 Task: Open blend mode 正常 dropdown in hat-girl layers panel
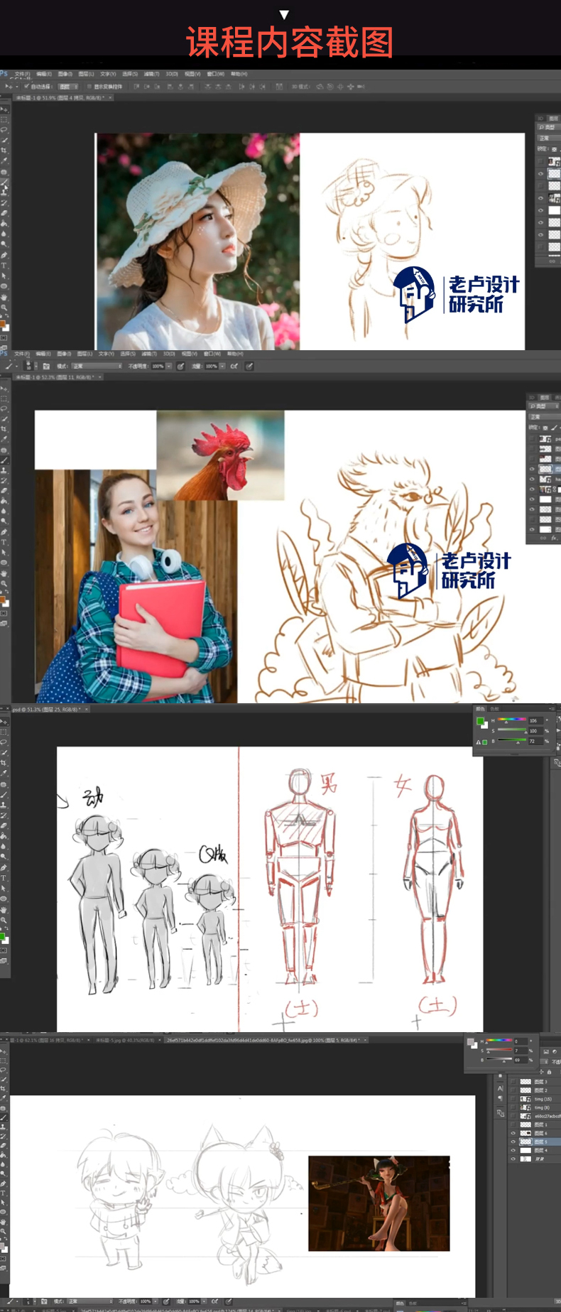[549, 139]
